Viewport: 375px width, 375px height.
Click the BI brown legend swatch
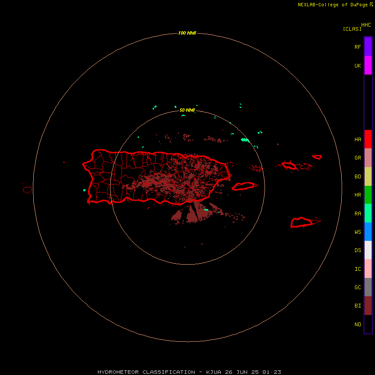click(368, 306)
